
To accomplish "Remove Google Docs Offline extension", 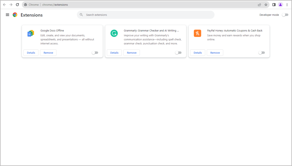I will click(48, 53).
